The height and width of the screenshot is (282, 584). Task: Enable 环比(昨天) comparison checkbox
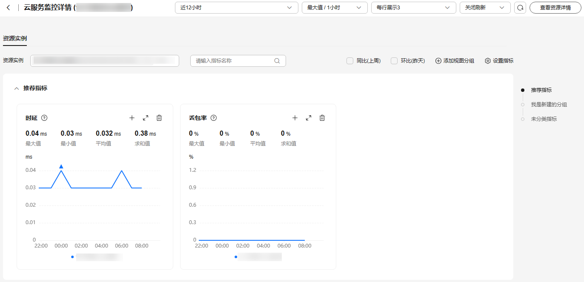tap(394, 61)
